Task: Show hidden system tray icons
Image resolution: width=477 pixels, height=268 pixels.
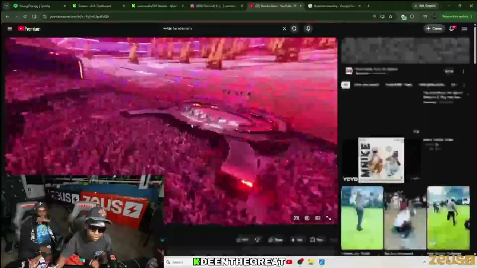Action: [x=424, y=262]
